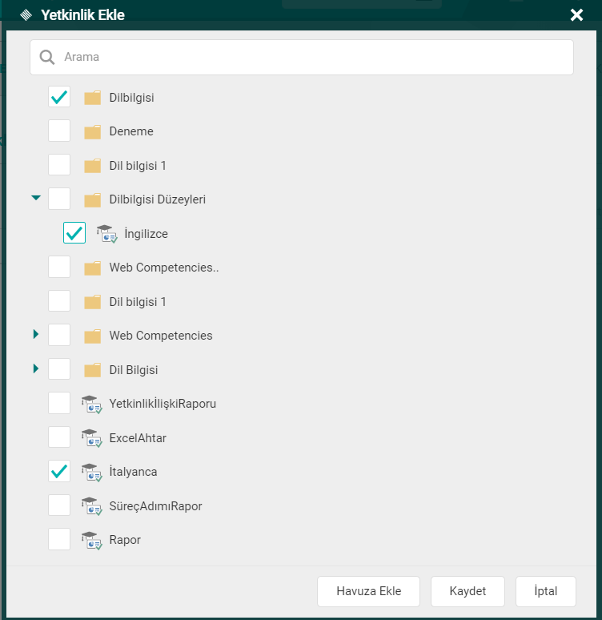Expand the Dil Bilgisi folder
The image size is (602, 620).
[x=35, y=369]
